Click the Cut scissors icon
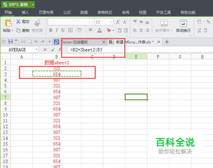The height and width of the screenshot is (168, 213). click(x=18, y=21)
